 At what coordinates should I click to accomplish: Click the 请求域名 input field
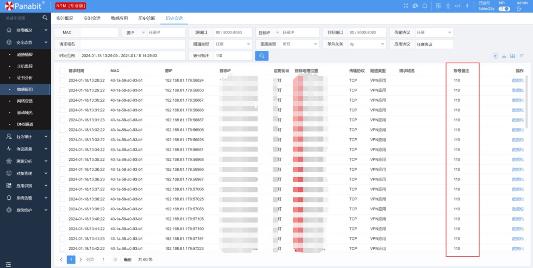coord(133,44)
